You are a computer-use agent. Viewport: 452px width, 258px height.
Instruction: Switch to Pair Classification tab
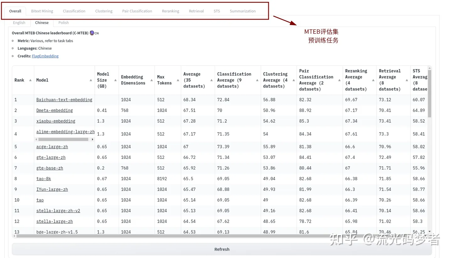coord(137,11)
